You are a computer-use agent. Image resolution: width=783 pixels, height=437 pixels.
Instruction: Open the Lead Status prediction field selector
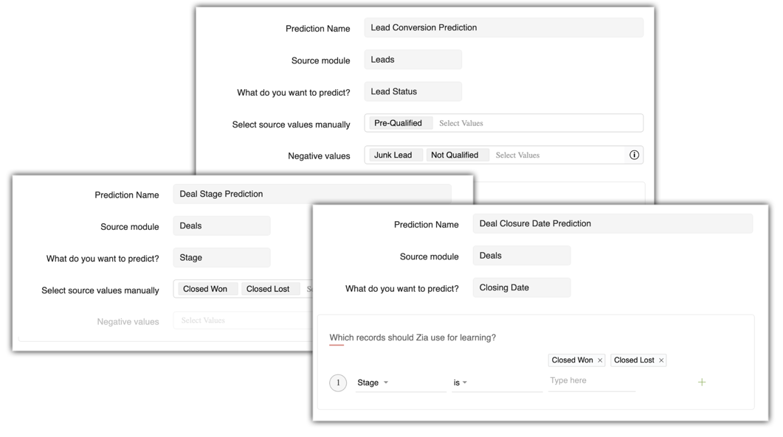click(x=413, y=91)
